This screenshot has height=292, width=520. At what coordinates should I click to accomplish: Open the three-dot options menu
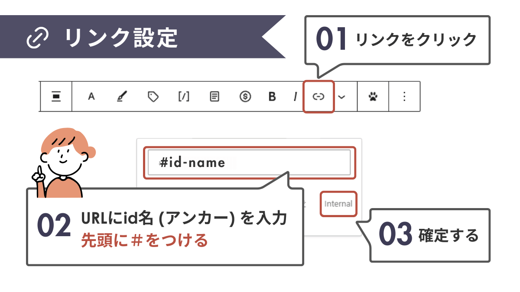tap(404, 97)
